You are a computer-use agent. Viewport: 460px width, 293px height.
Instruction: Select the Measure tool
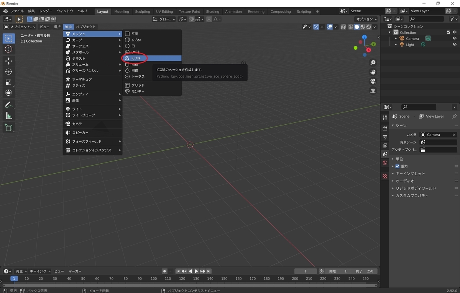[x=8, y=116]
